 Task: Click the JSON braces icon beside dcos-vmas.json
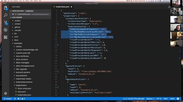[16, 88]
